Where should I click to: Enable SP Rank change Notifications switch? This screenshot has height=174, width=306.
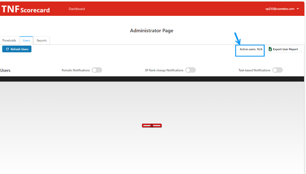[x=191, y=70]
